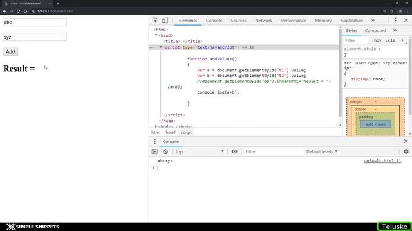Go forward in browser history
Screen dimensions: 412x231
(12, 12)
